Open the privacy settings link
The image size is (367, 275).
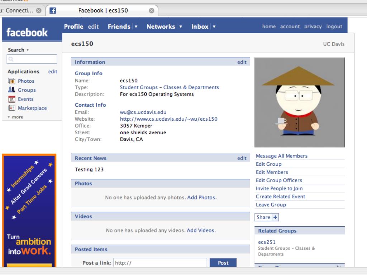[x=313, y=26]
